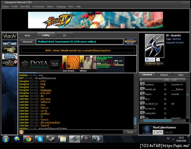Click the Member type link

click(x=177, y=39)
